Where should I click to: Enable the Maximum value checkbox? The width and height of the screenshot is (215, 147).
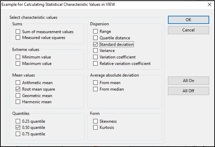pos(18,64)
